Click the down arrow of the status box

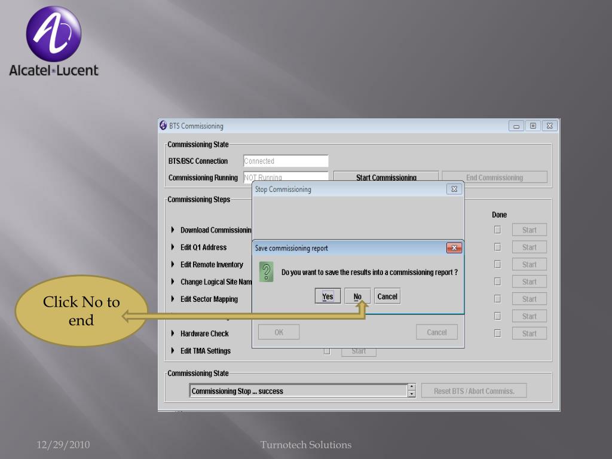412,394
